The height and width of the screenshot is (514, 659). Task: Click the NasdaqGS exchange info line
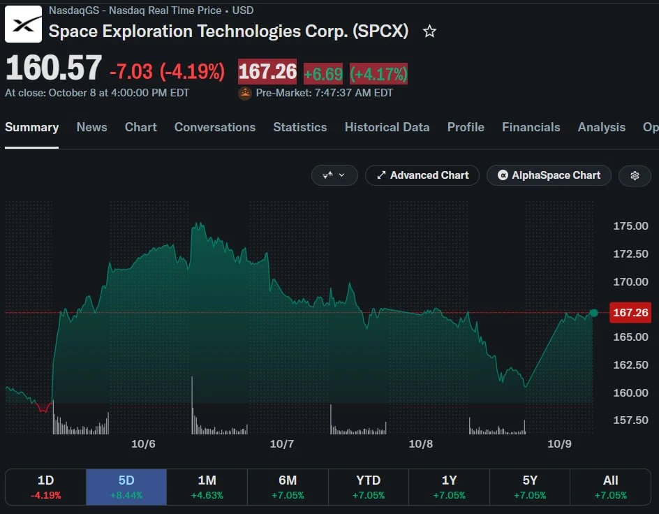pos(151,10)
